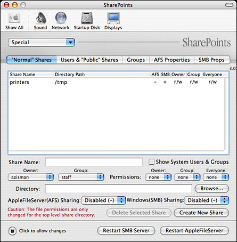Click into the Directory text field
237x242 pixels.
[x=119, y=189]
